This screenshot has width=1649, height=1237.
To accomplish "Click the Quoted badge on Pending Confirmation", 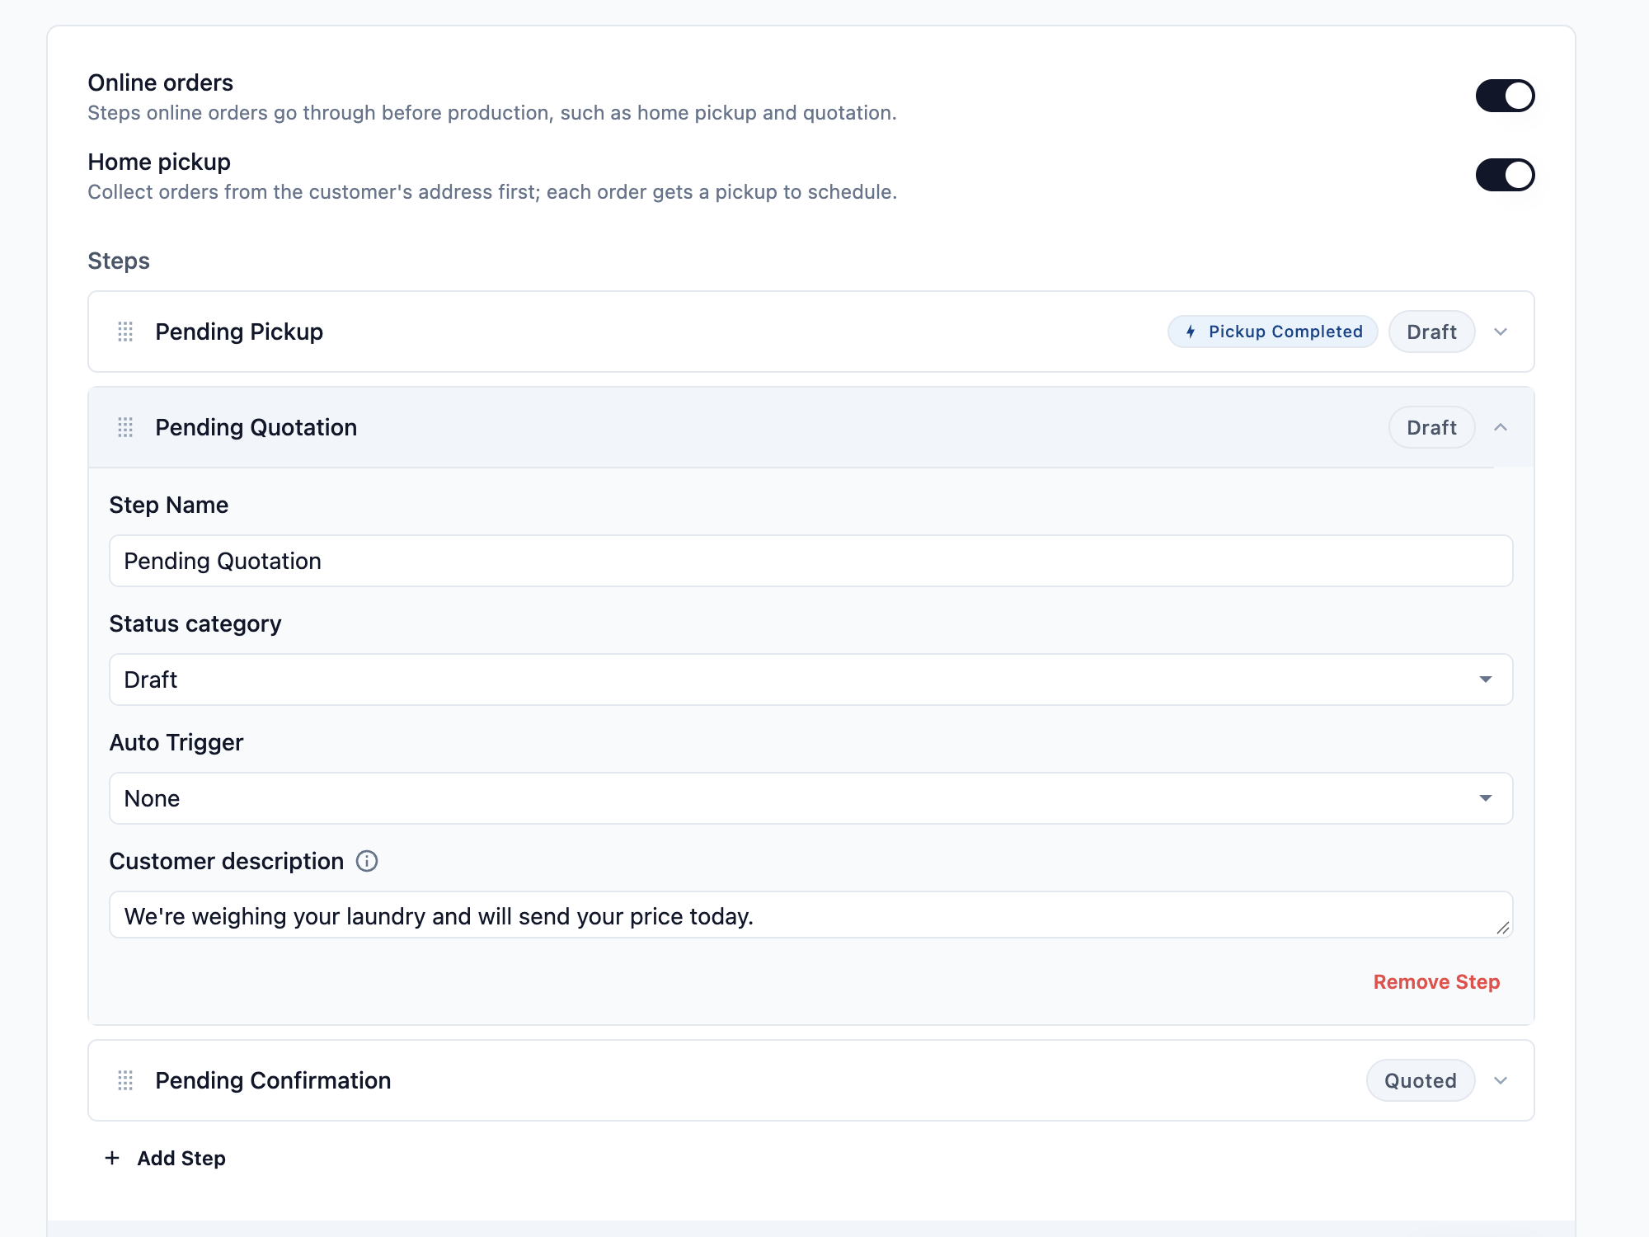I will click(x=1420, y=1080).
